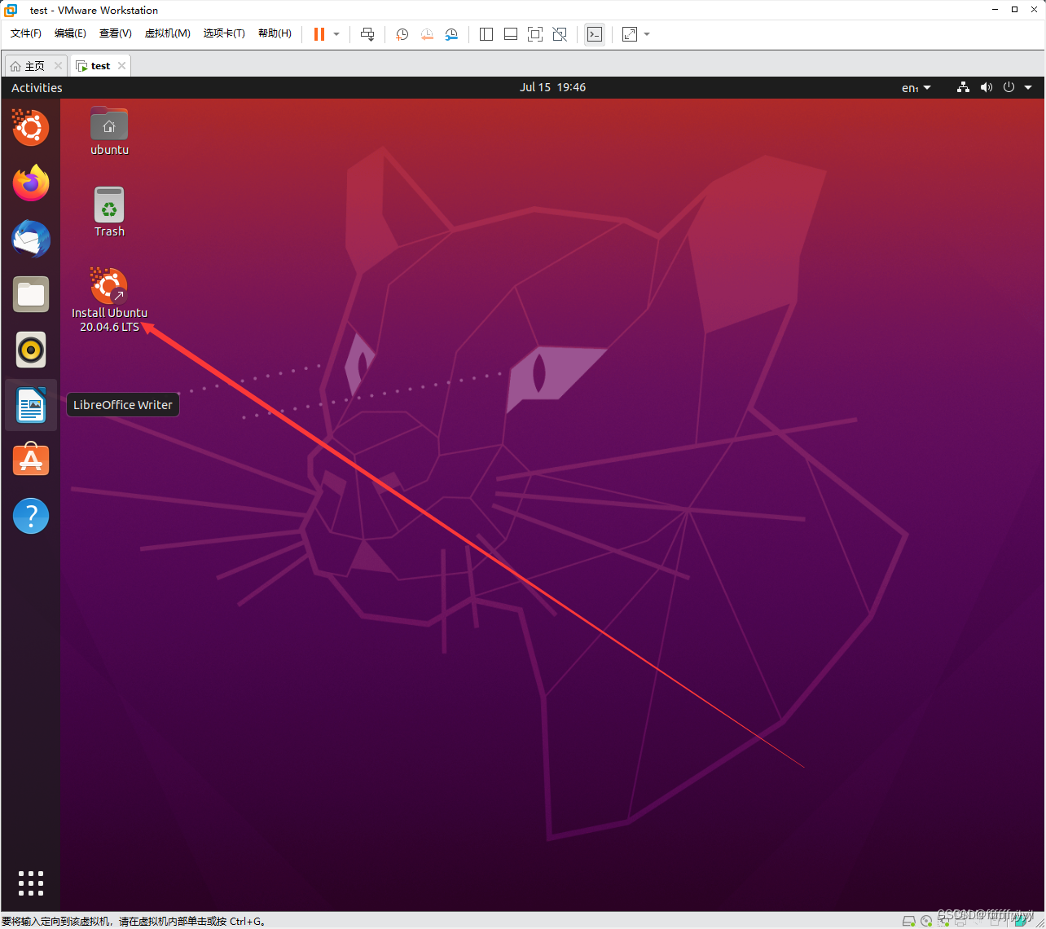Enter full screen mode
Screen dimensions: 1046x929
[535, 34]
